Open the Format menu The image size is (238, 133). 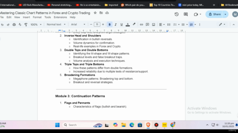pyautogui.click(x=37, y=17)
